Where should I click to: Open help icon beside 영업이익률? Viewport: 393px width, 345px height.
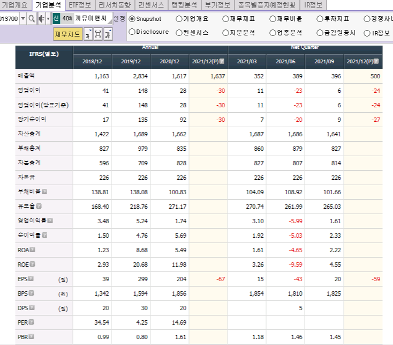pyautogui.click(x=50, y=221)
